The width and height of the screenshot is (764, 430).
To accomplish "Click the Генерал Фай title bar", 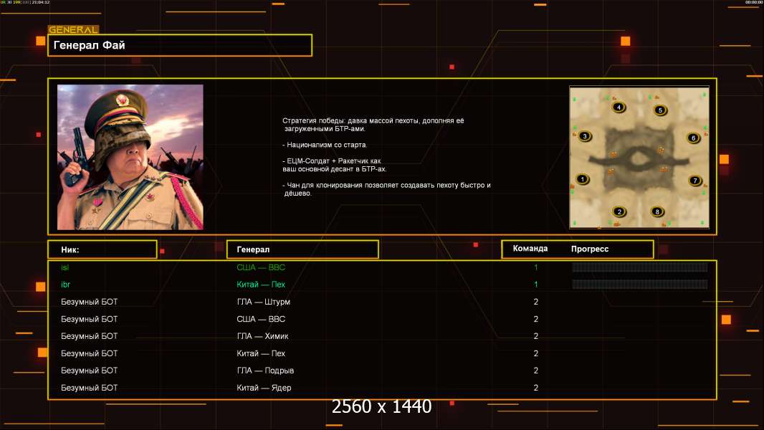I will [180, 45].
